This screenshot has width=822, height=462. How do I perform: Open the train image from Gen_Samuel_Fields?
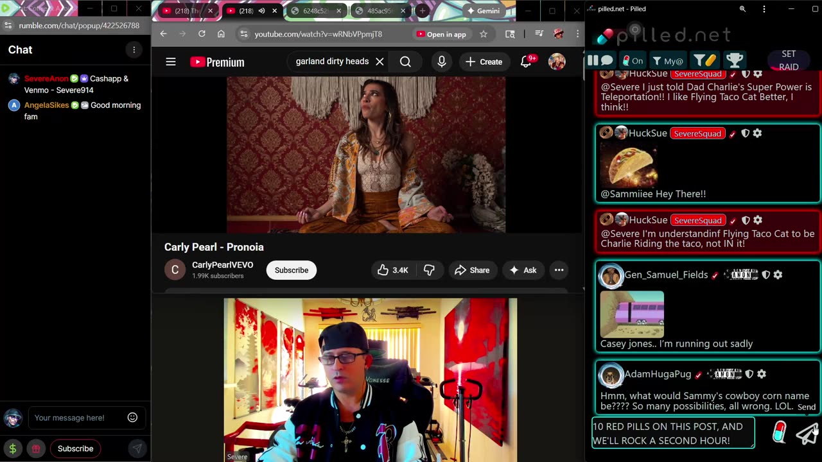click(x=632, y=314)
